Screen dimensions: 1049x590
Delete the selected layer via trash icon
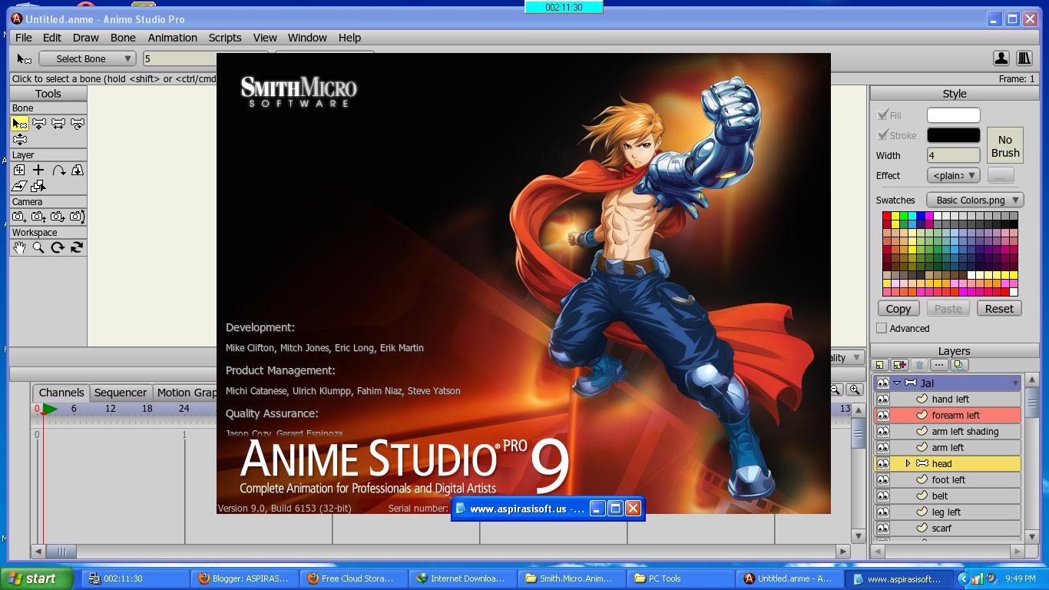coord(920,364)
